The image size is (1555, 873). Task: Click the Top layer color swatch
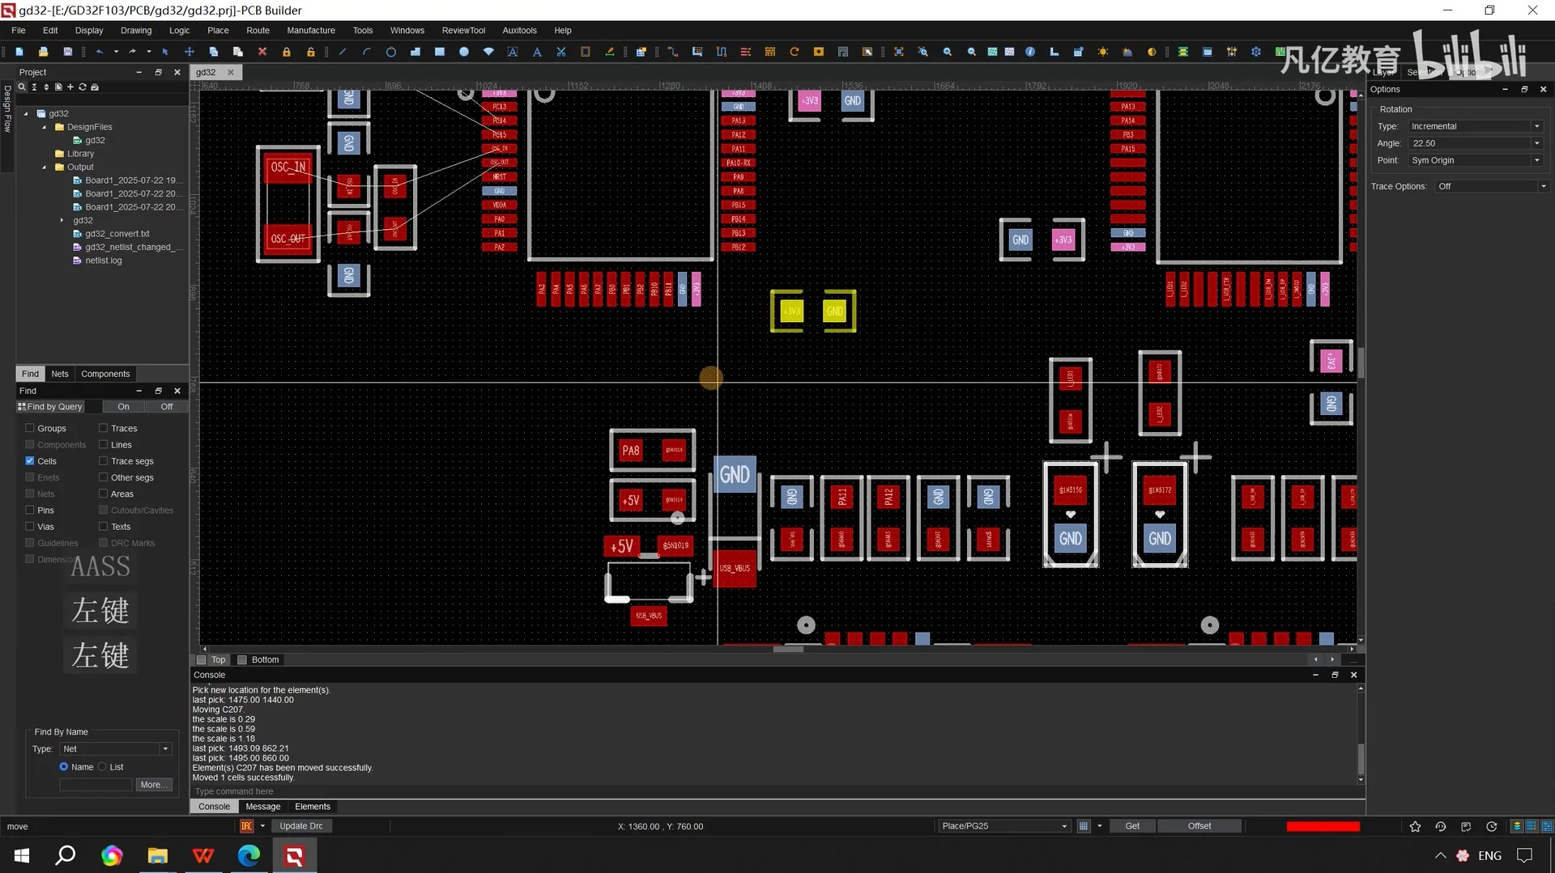[200, 659]
